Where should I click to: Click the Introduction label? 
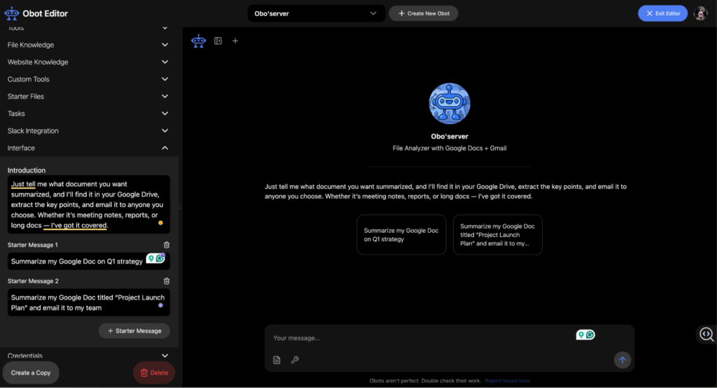(x=27, y=171)
